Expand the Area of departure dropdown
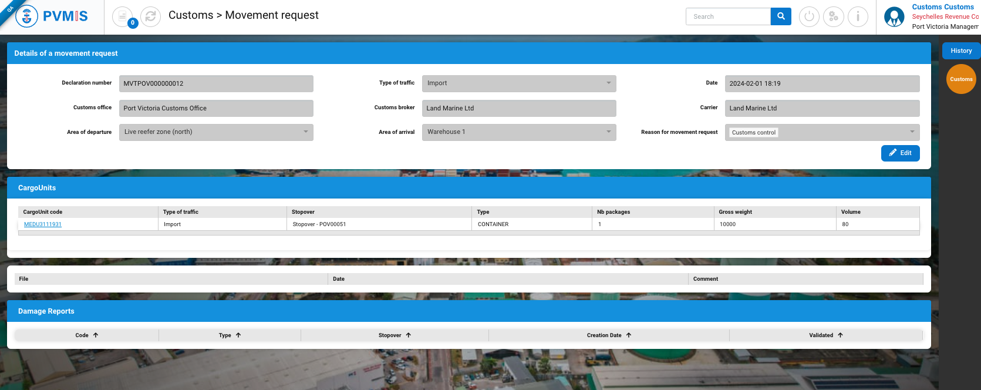Image resolution: width=981 pixels, height=390 pixels. coord(216,132)
